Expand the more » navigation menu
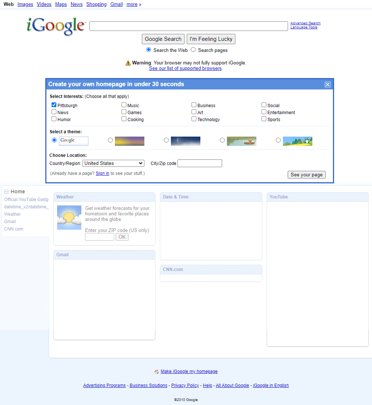This screenshot has width=372, height=405. (x=134, y=4)
